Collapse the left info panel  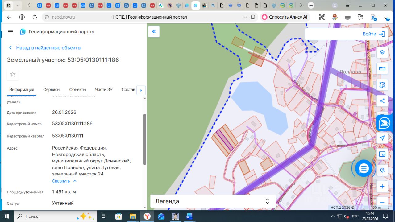154,31
